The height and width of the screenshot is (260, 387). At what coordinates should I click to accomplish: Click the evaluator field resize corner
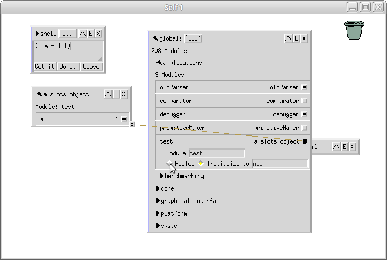(x=100, y=58)
